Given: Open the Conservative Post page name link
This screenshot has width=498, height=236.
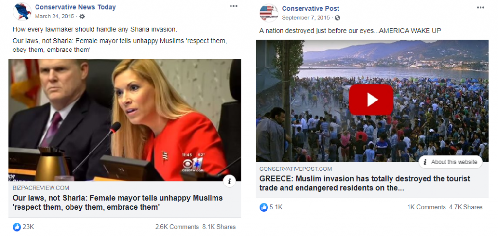Looking at the screenshot, I should point(311,9).
